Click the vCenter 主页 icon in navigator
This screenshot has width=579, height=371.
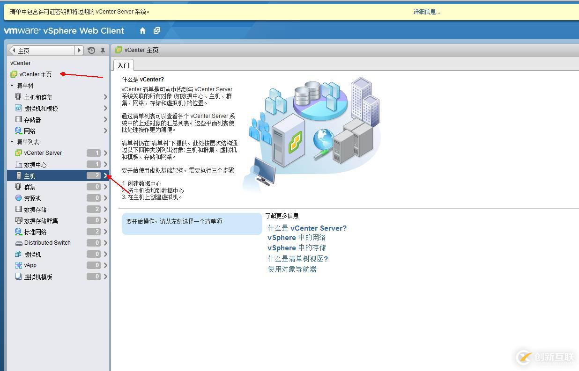[14, 74]
